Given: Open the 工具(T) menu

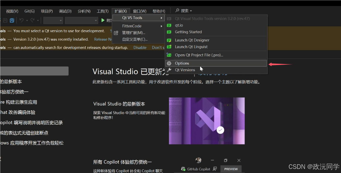Looking at the screenshot, I should (x=103, y=11).
